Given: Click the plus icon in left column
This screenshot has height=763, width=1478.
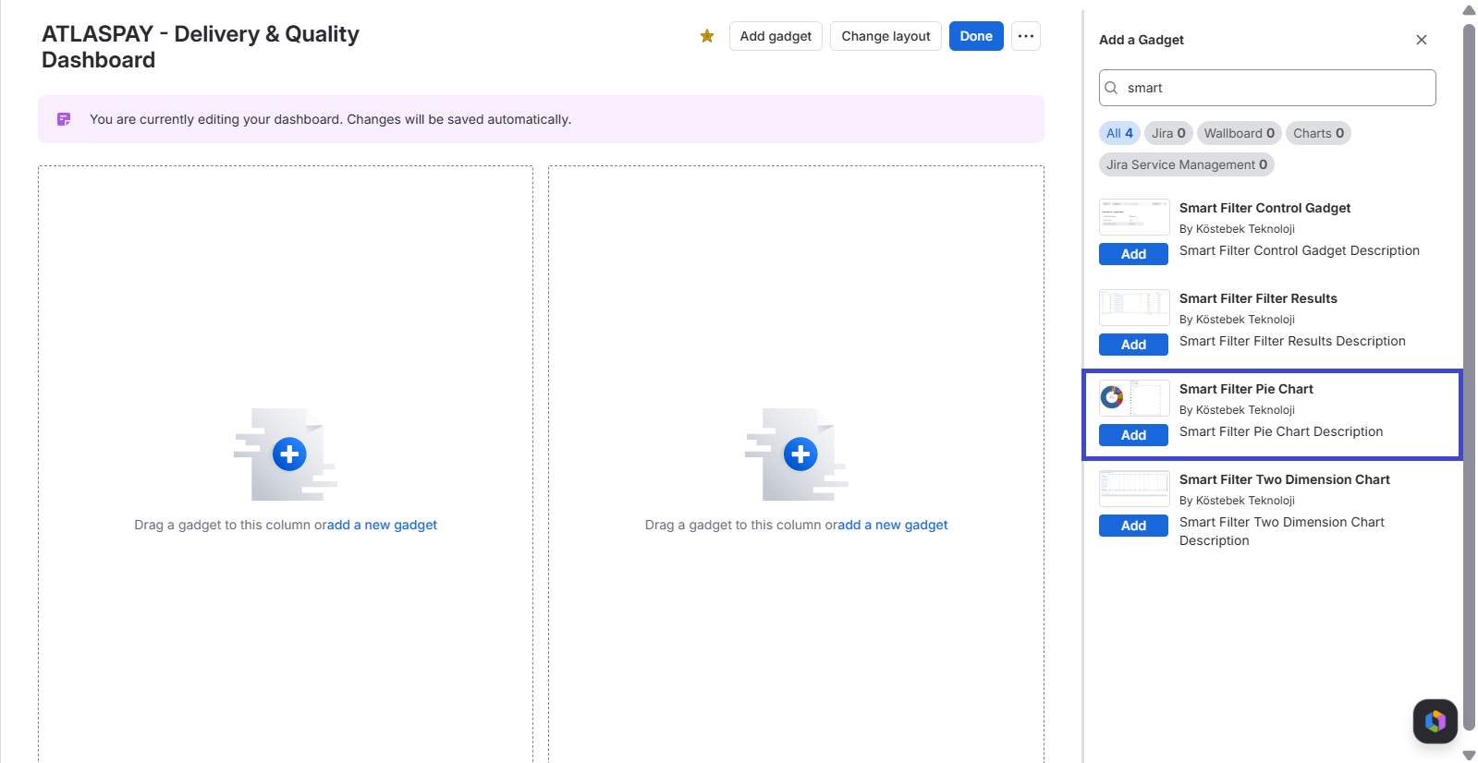Looking at the screenshot, I should (x=289, y=454).
